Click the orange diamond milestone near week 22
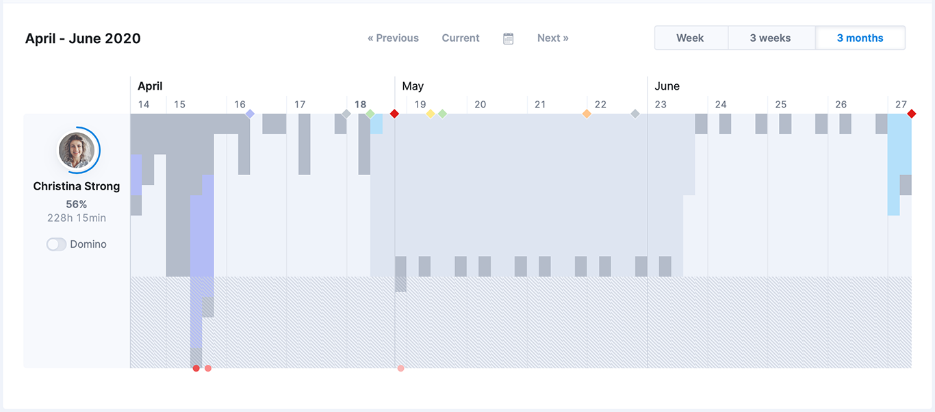Image resolution: width=935 pixels, height=412 pixels. tap(587, 114)
